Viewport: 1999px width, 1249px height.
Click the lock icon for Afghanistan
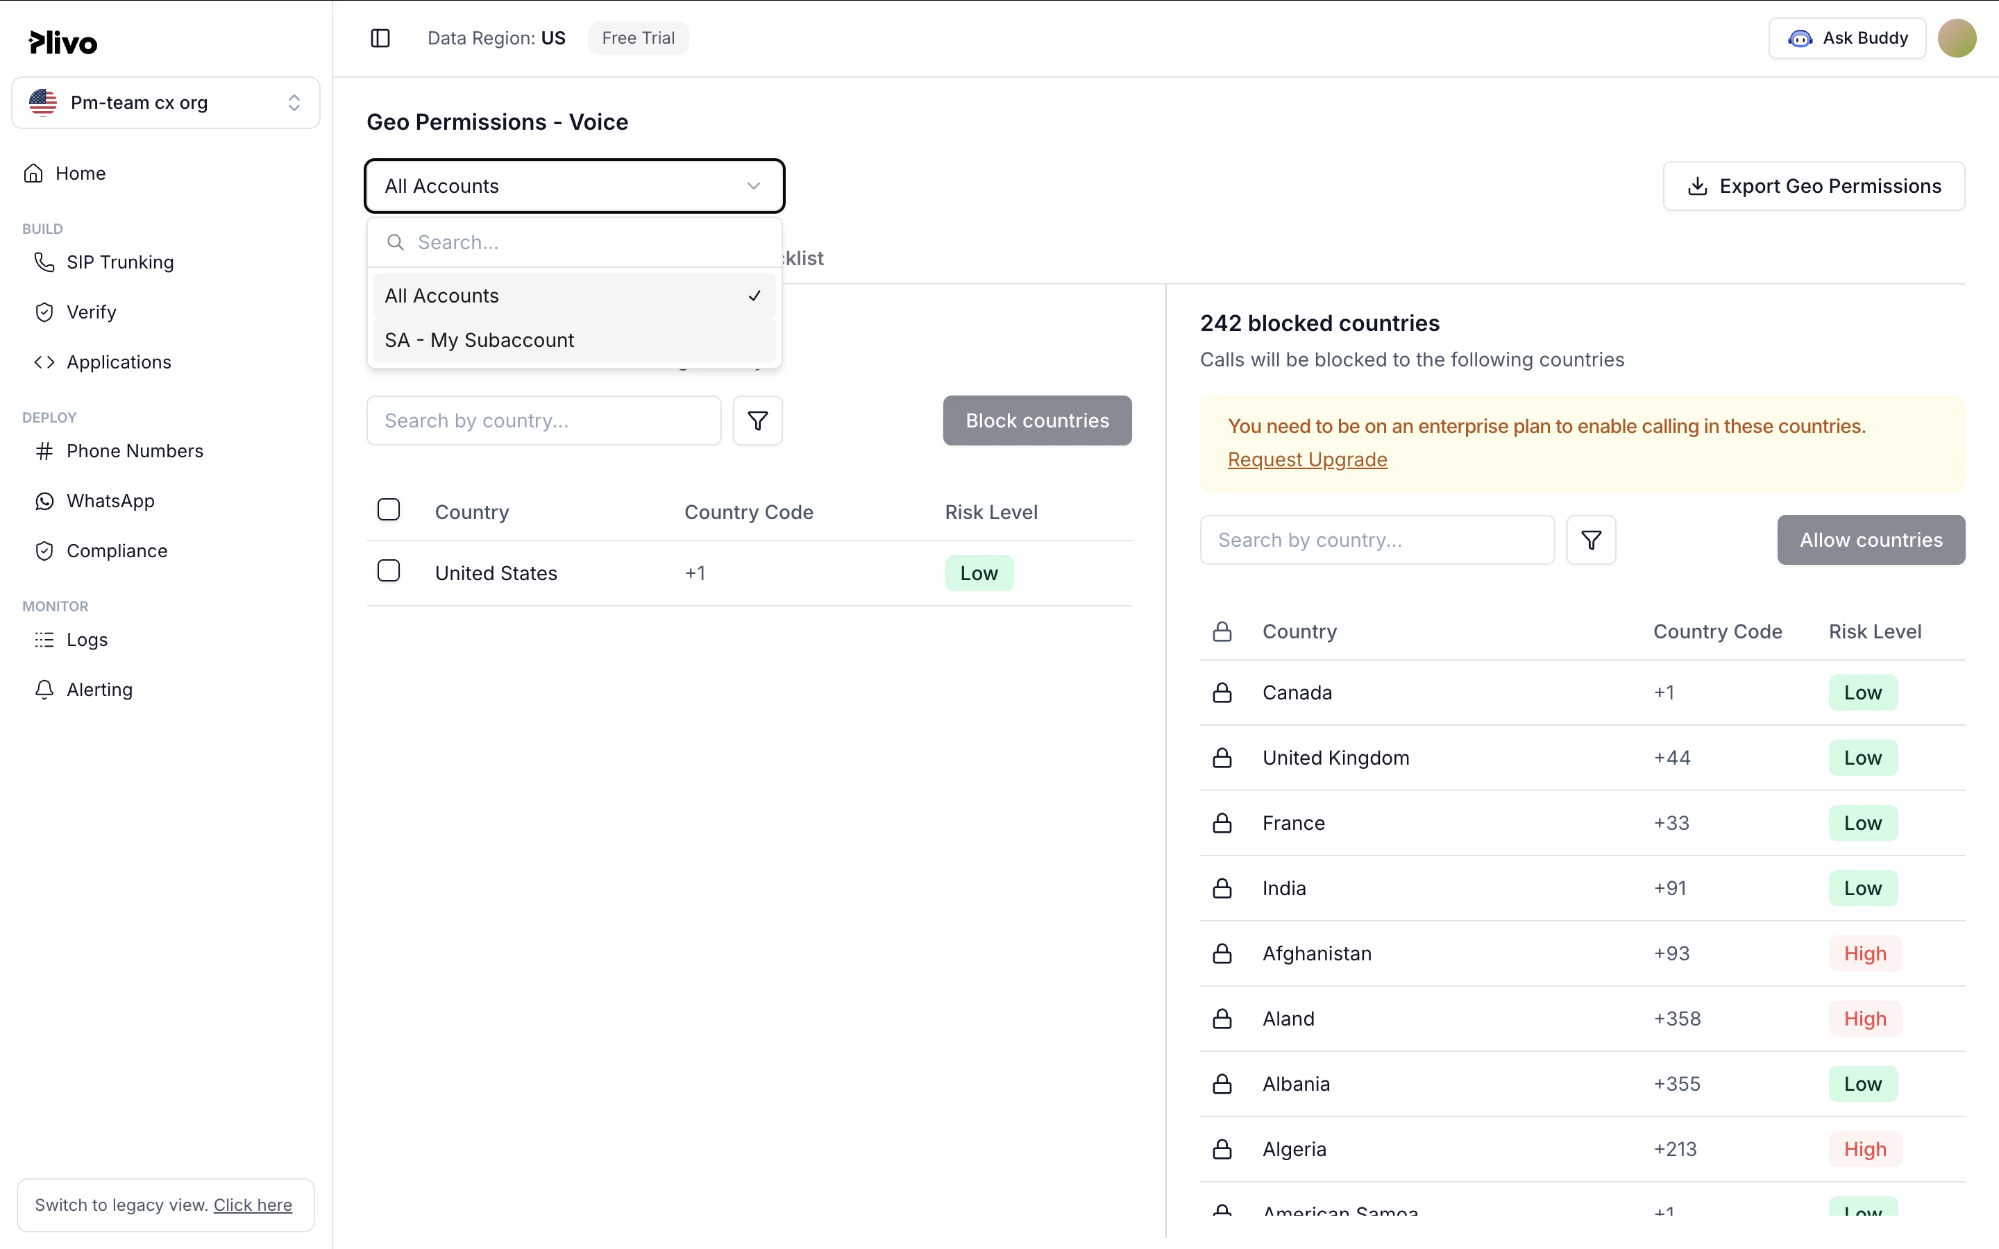pyautogui.click(x=1222, y=953)
